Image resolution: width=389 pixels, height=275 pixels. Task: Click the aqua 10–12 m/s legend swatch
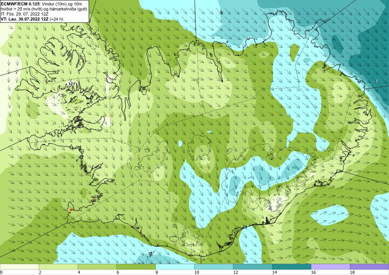[214, 266]
